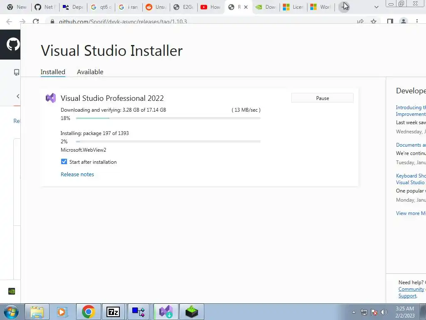Click the NVIDIA icon at bottom left

tap(12, 291)
